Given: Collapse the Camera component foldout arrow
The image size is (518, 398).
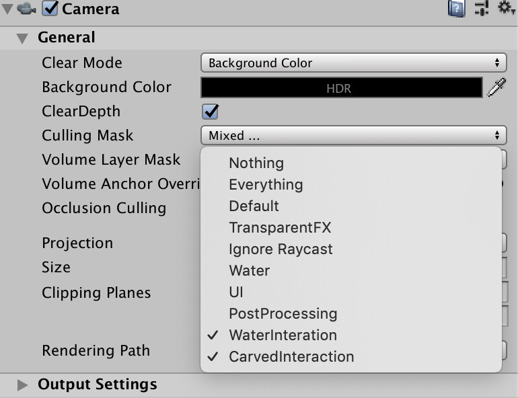Looking at the screenshot, I should coord(7,9).
